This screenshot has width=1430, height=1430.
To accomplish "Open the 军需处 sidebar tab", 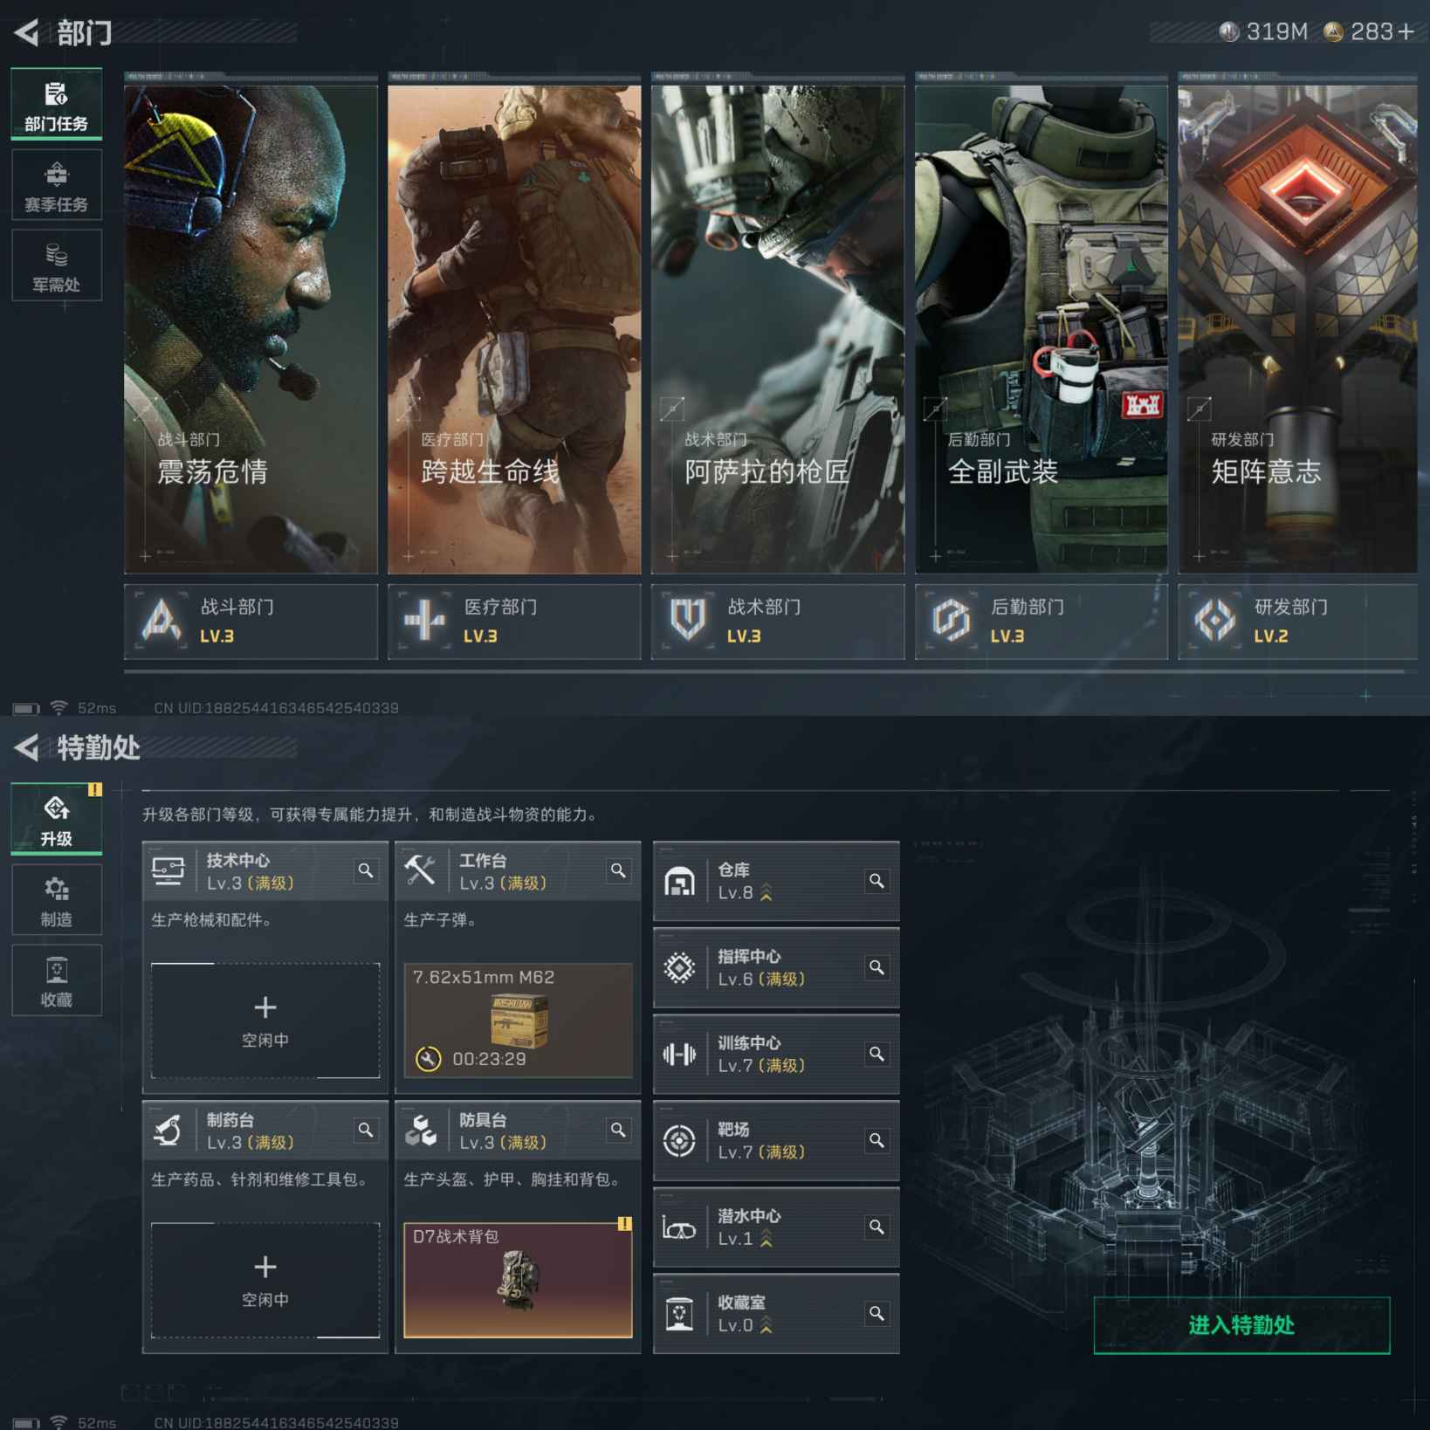I will click(x=57, y=266).
